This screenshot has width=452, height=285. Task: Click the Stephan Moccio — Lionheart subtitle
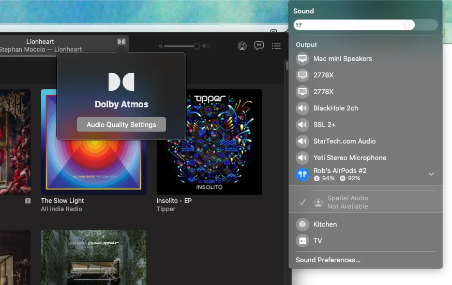click(x=41, y=49)
